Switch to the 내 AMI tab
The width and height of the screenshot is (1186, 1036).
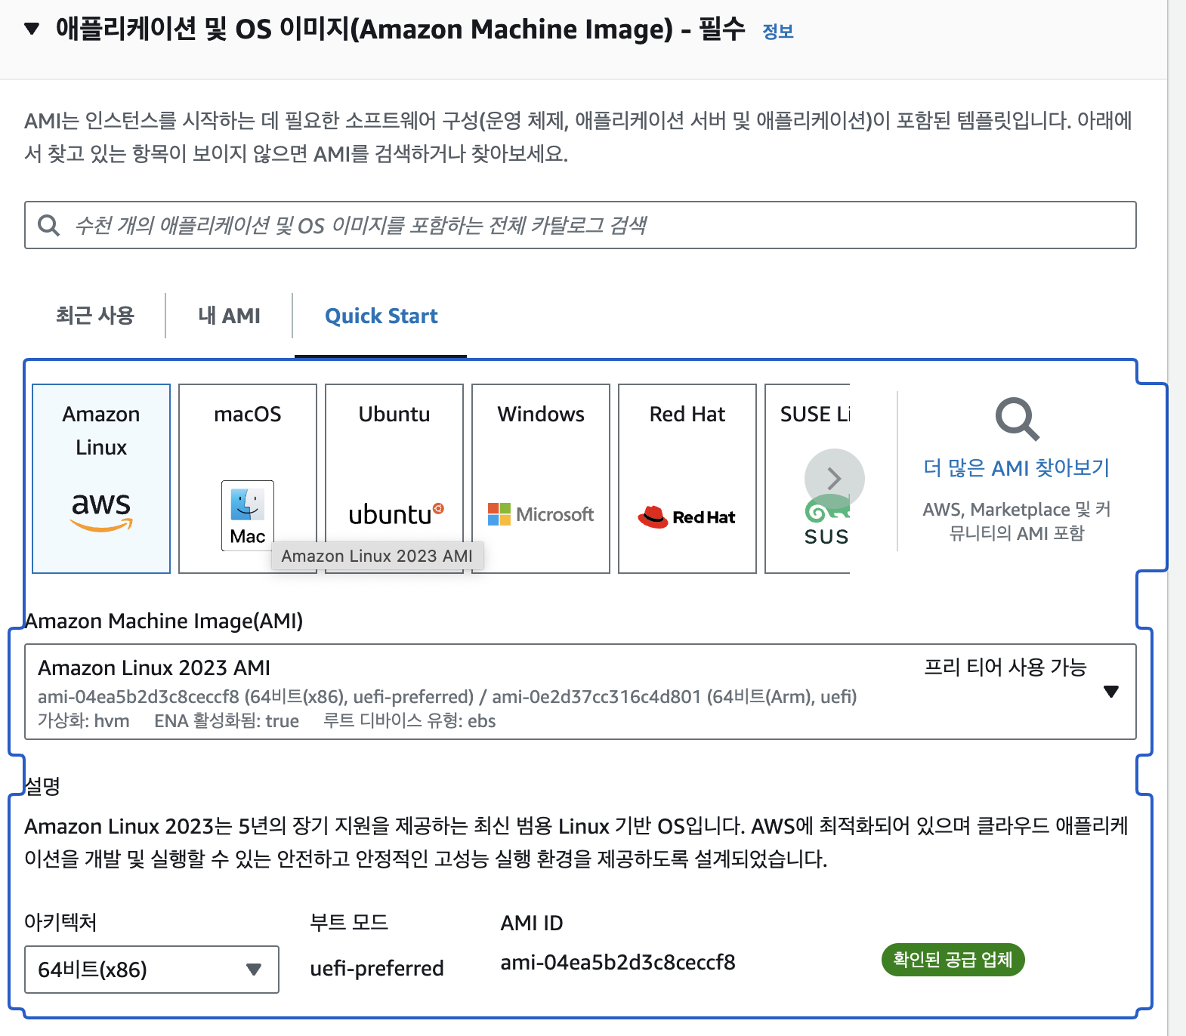pyautogui.click(x=229, y=315)
